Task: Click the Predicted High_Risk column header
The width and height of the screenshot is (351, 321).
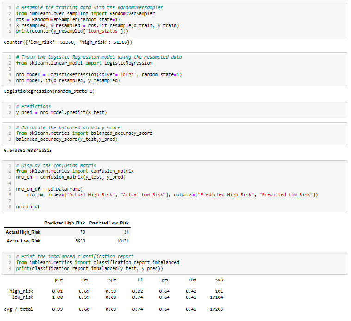Action: [65, 223]
